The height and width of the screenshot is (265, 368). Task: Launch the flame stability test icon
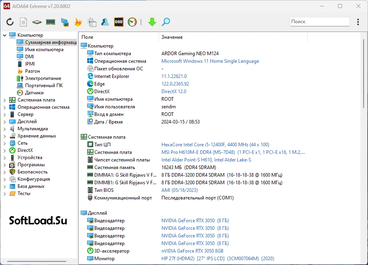tap(78, 22)
